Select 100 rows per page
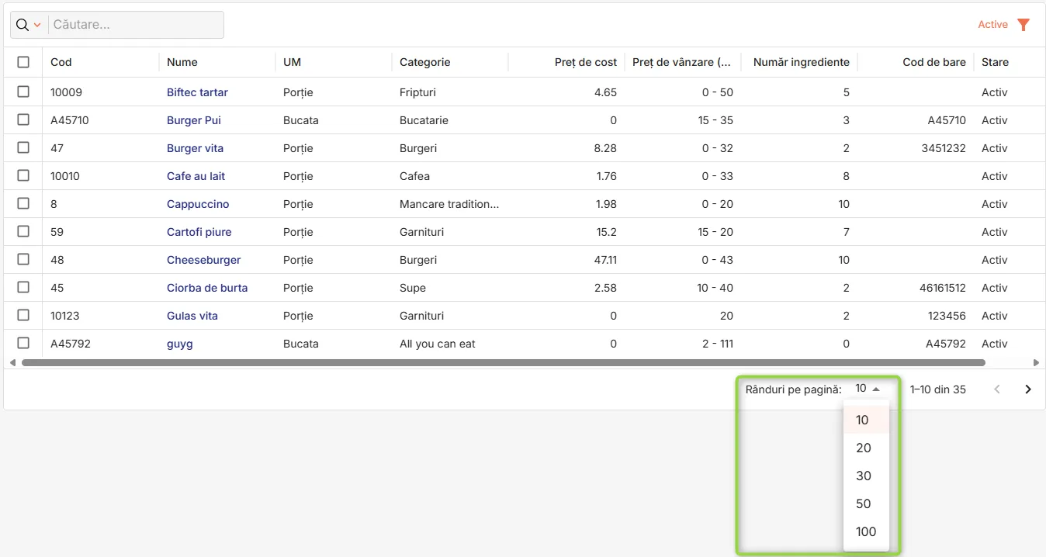 tap(866, 532)
